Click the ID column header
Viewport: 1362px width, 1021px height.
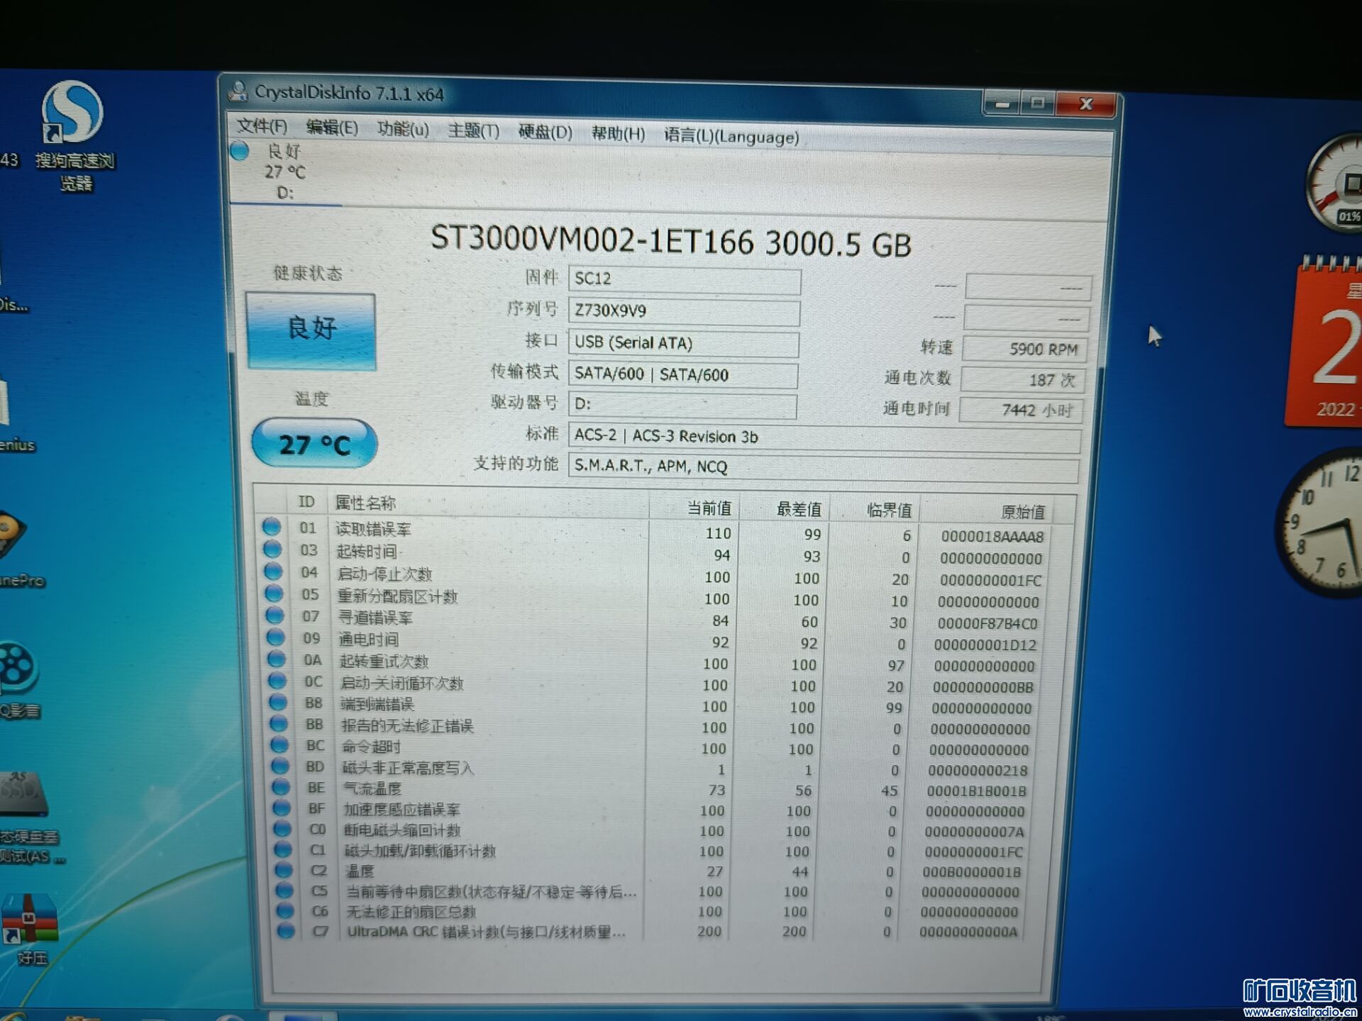(306, 502)
